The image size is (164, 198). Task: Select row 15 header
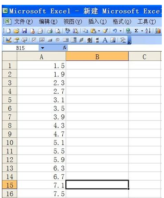click(10, 185)
